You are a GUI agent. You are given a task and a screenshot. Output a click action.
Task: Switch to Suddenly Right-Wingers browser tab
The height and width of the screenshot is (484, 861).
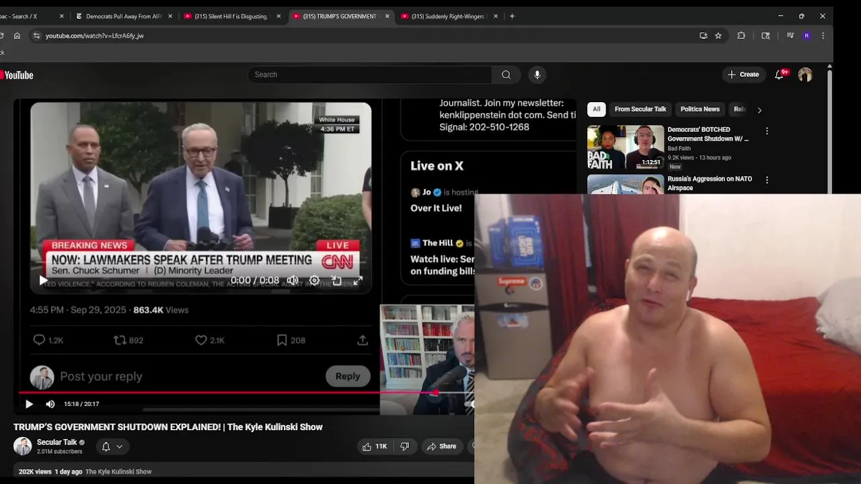coord(448,16)
